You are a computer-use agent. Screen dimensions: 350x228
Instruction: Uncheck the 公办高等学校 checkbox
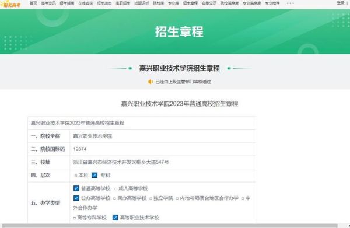click(76, 198)
